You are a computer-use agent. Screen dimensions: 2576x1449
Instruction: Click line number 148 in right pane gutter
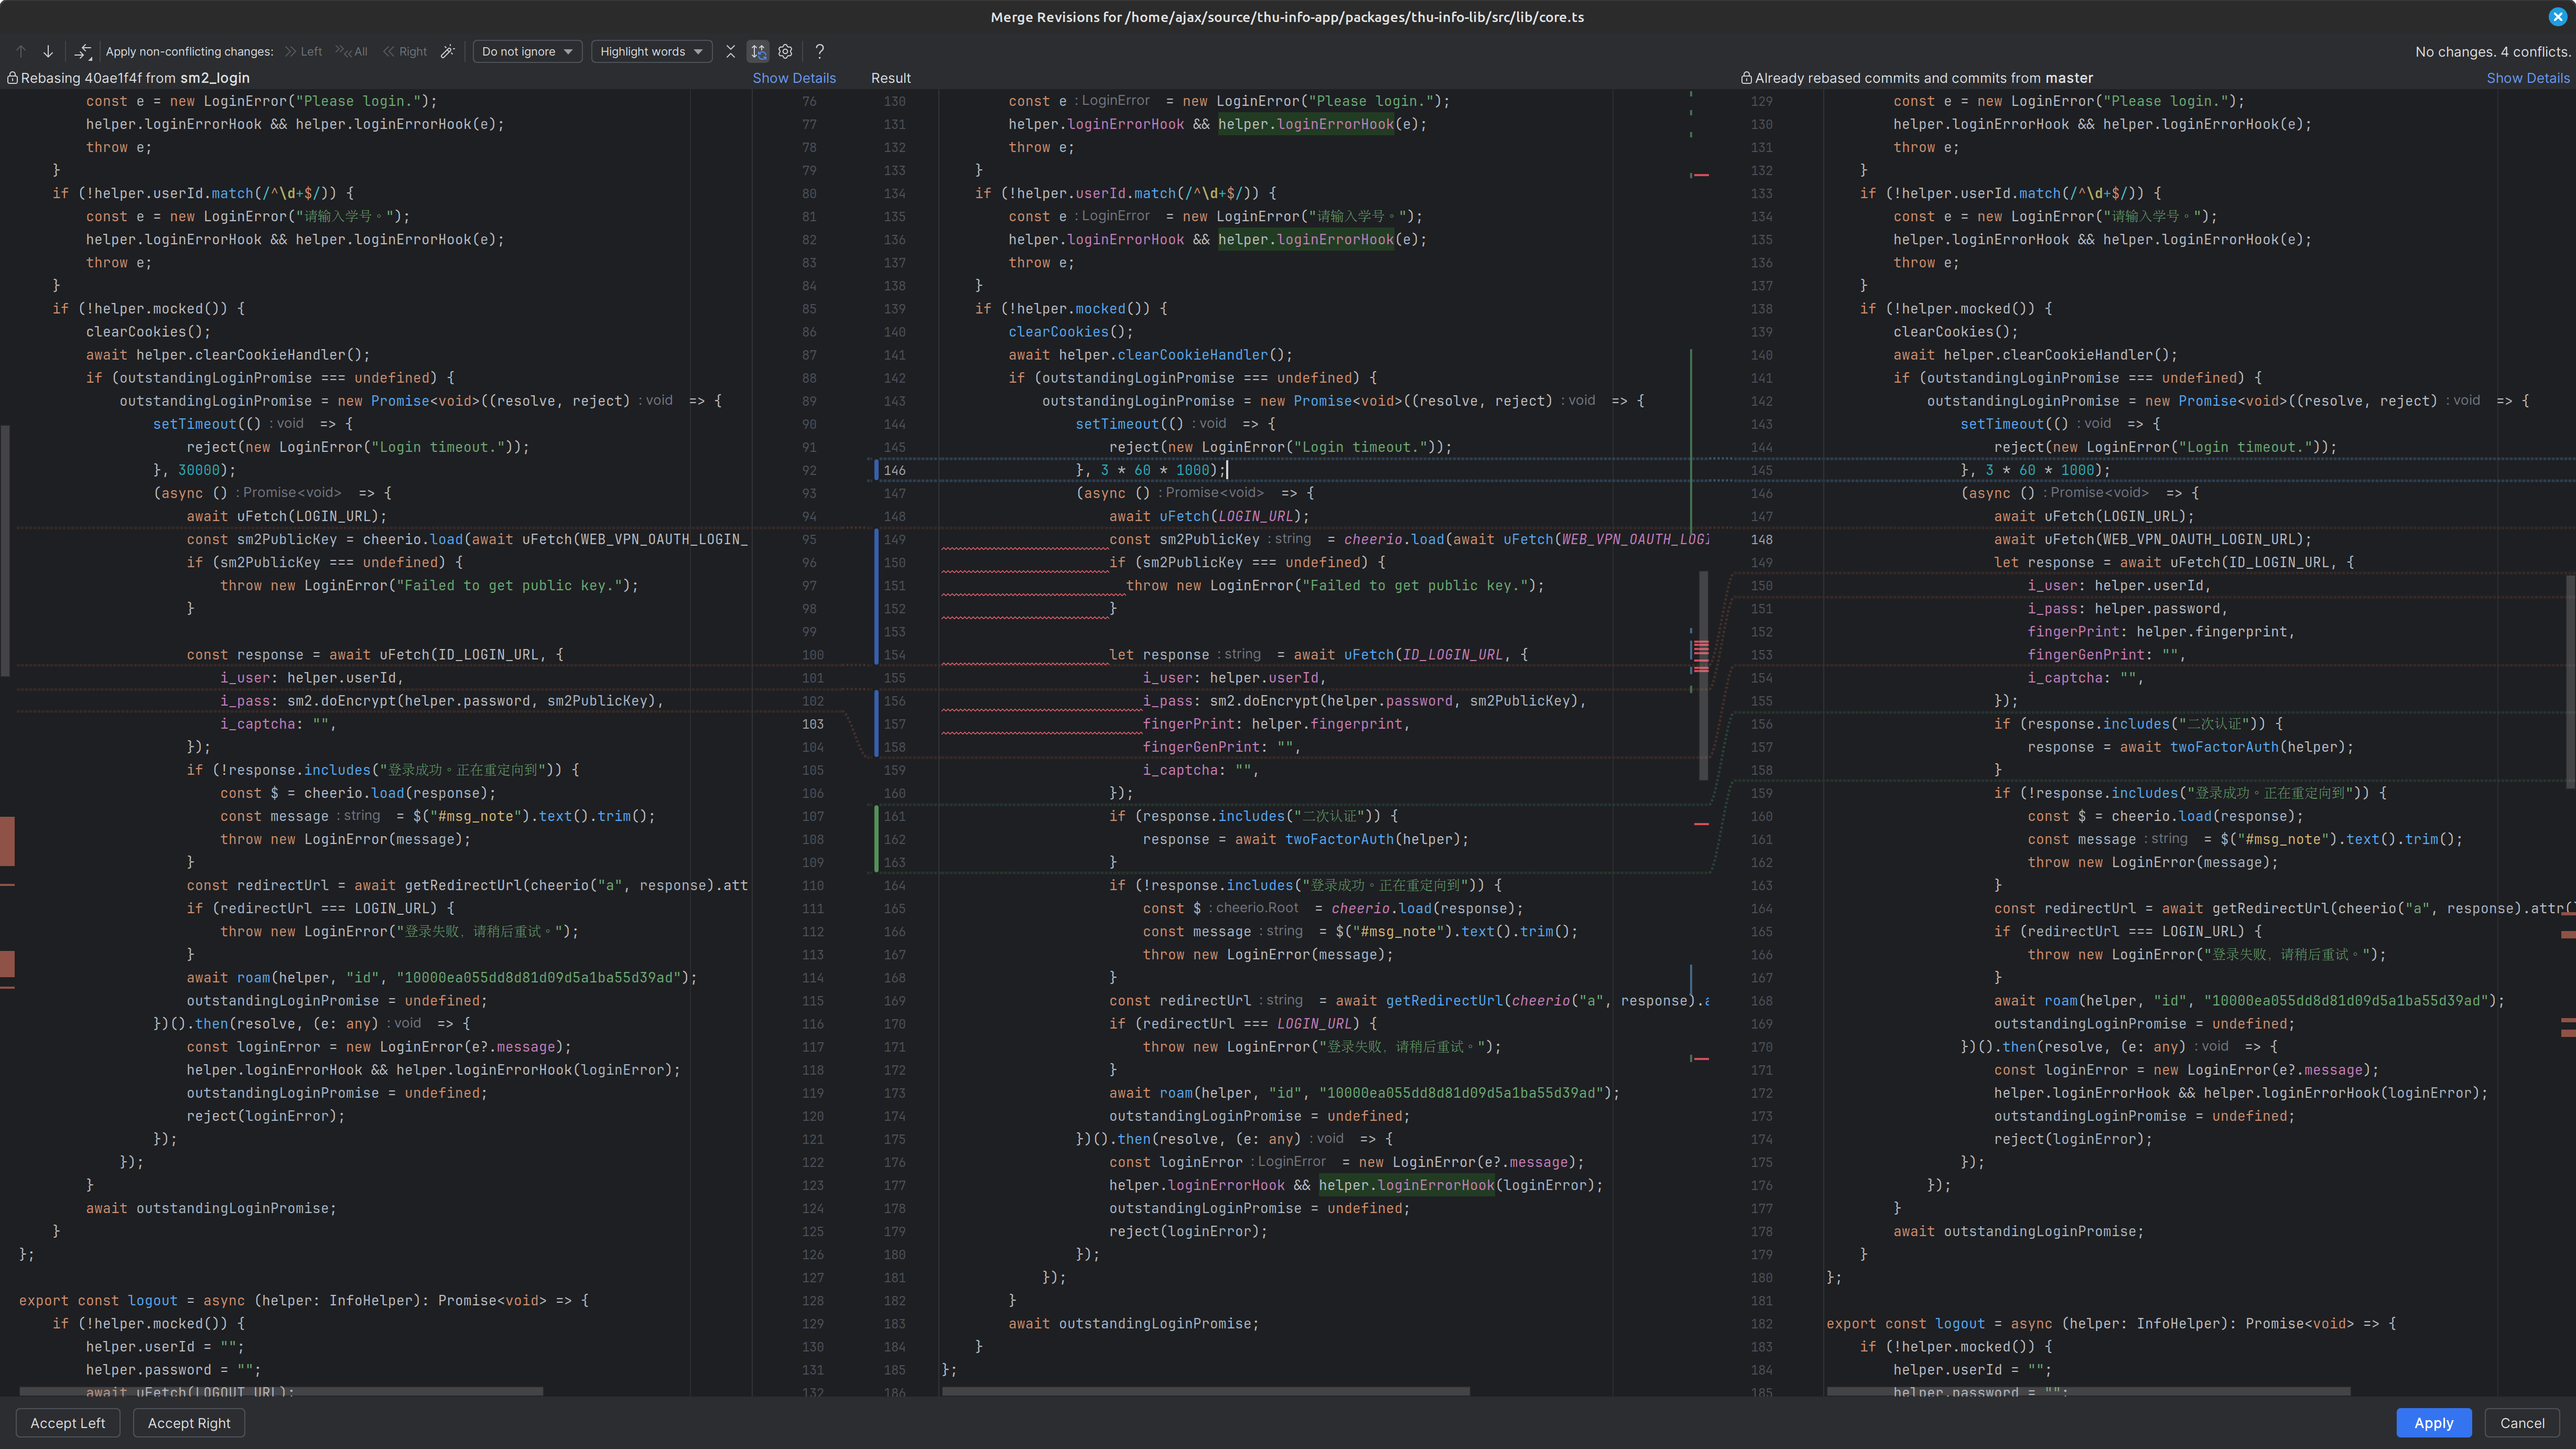pos(1761,539)
